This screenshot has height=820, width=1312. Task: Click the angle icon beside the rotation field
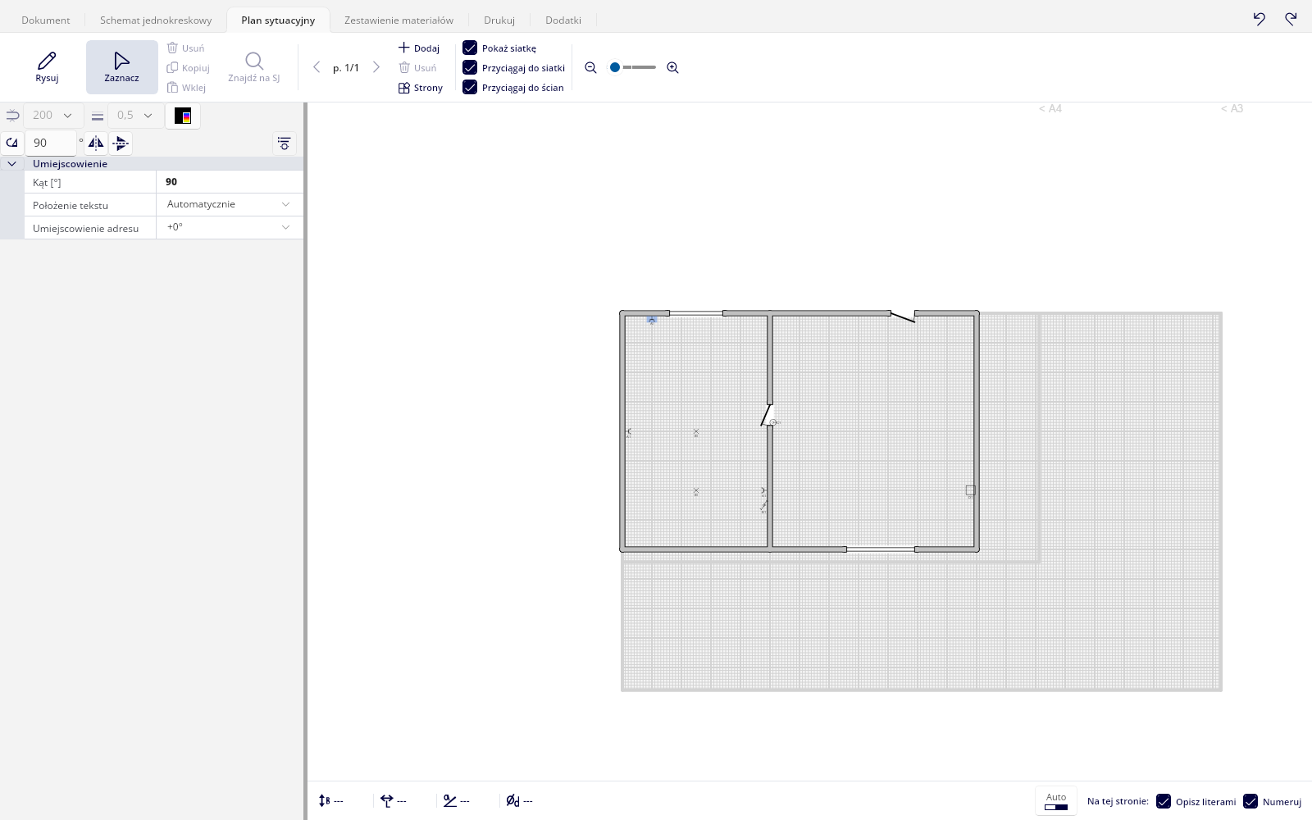pos(12,143)
